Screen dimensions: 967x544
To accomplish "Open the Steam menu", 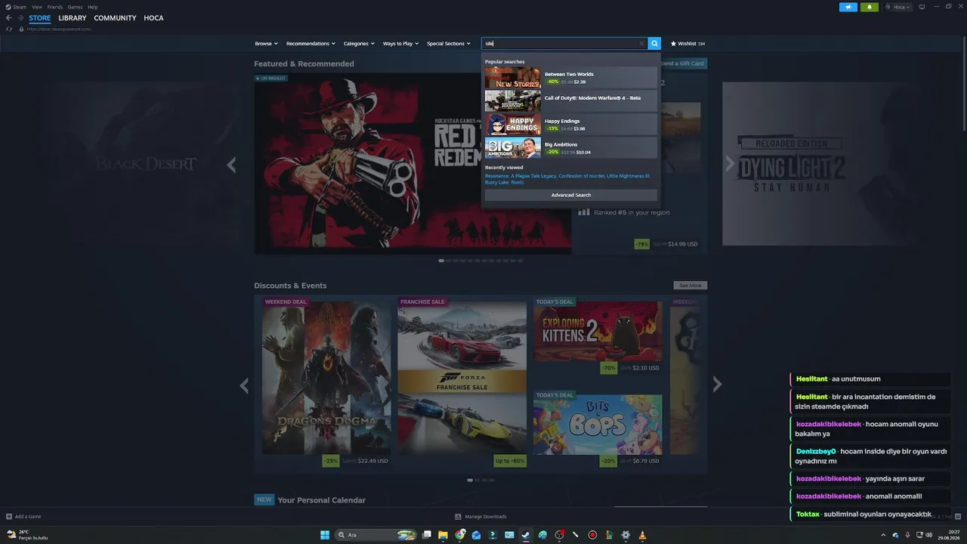I will point(19,7).
